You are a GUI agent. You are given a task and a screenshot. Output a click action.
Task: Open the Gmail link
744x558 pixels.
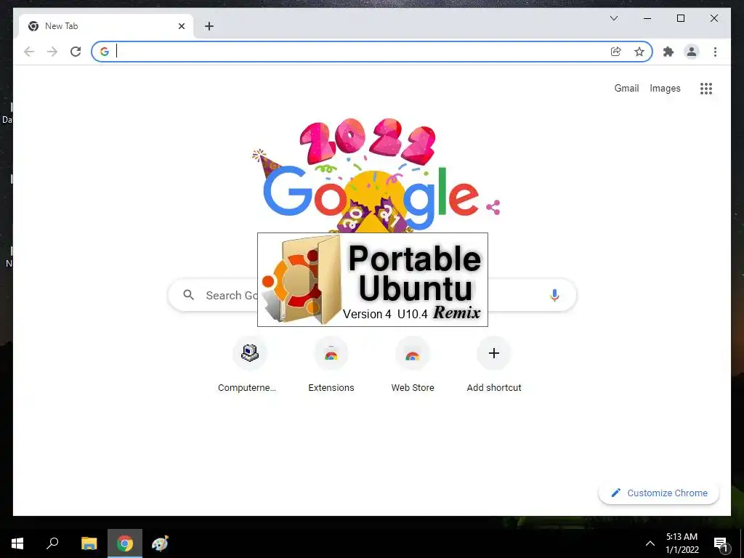[626, 88]
